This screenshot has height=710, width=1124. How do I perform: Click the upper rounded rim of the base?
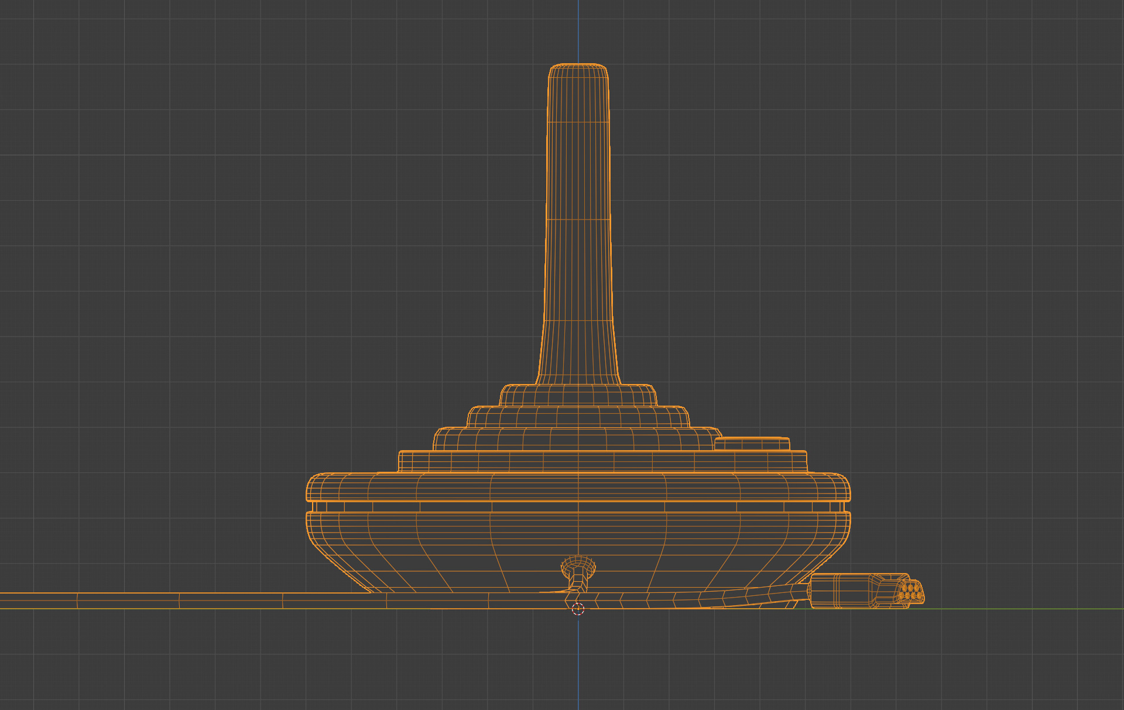[578, 487]
